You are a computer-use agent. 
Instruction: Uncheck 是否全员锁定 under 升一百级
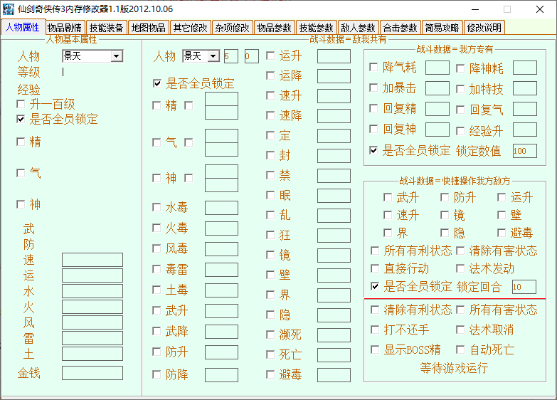[x=21, y=119]
